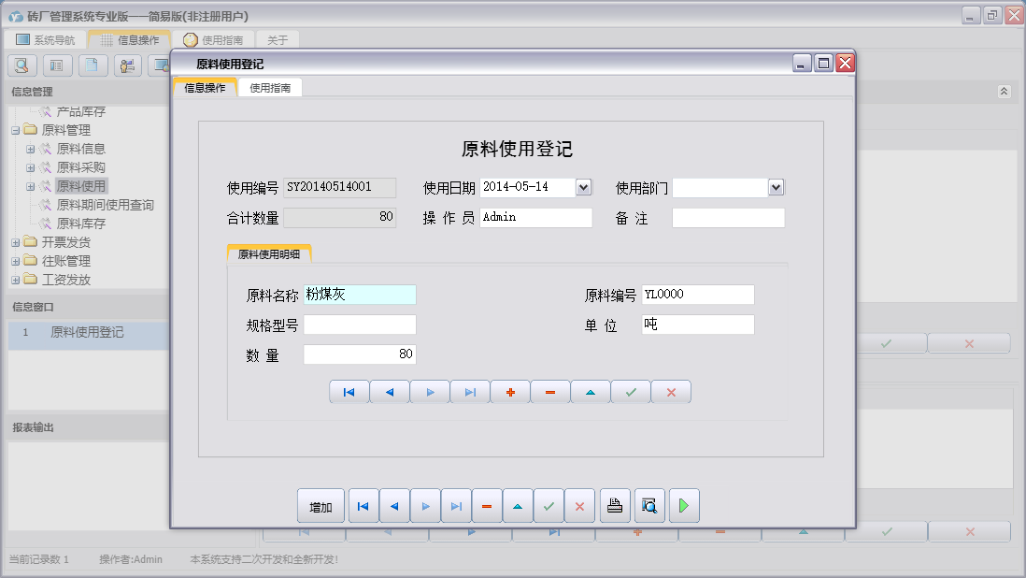Click the operator/person icon on the toolbar
This screenshot has height=578, width=1026.
pos(127,65)
